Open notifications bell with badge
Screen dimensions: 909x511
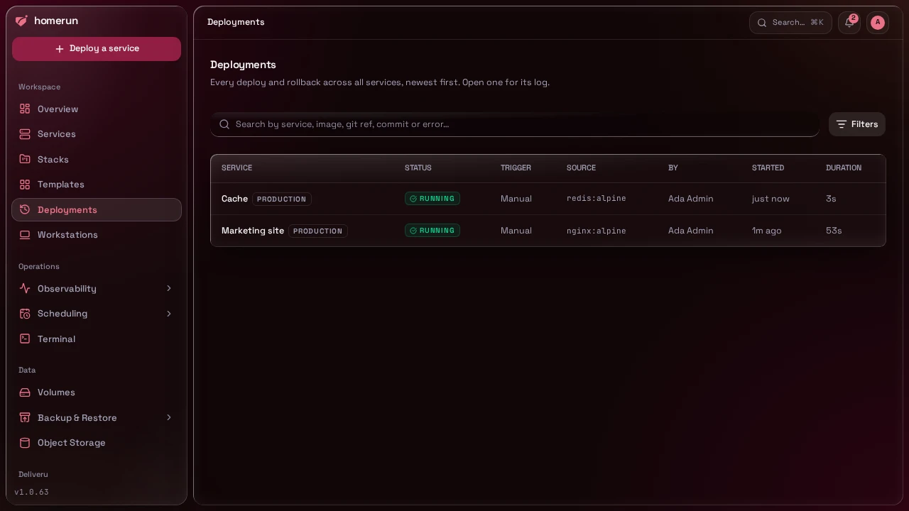[x=849, y=22]
